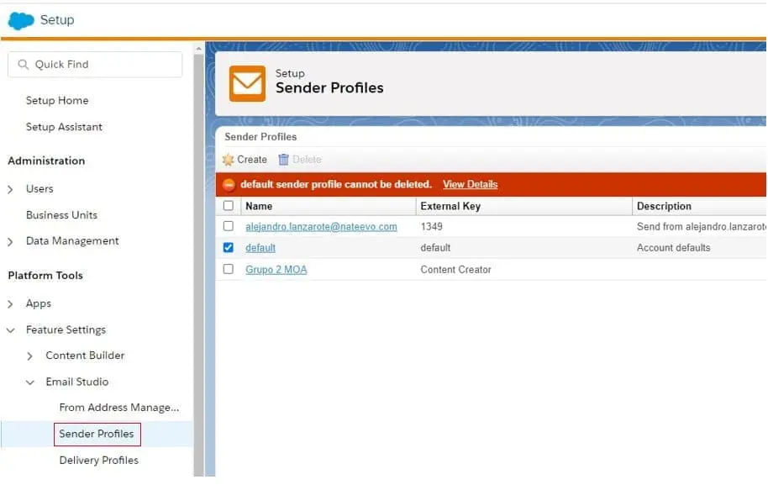Viewport: 768px width, 485px height.
Task: Expand the Users section
Action: [11, 189]
